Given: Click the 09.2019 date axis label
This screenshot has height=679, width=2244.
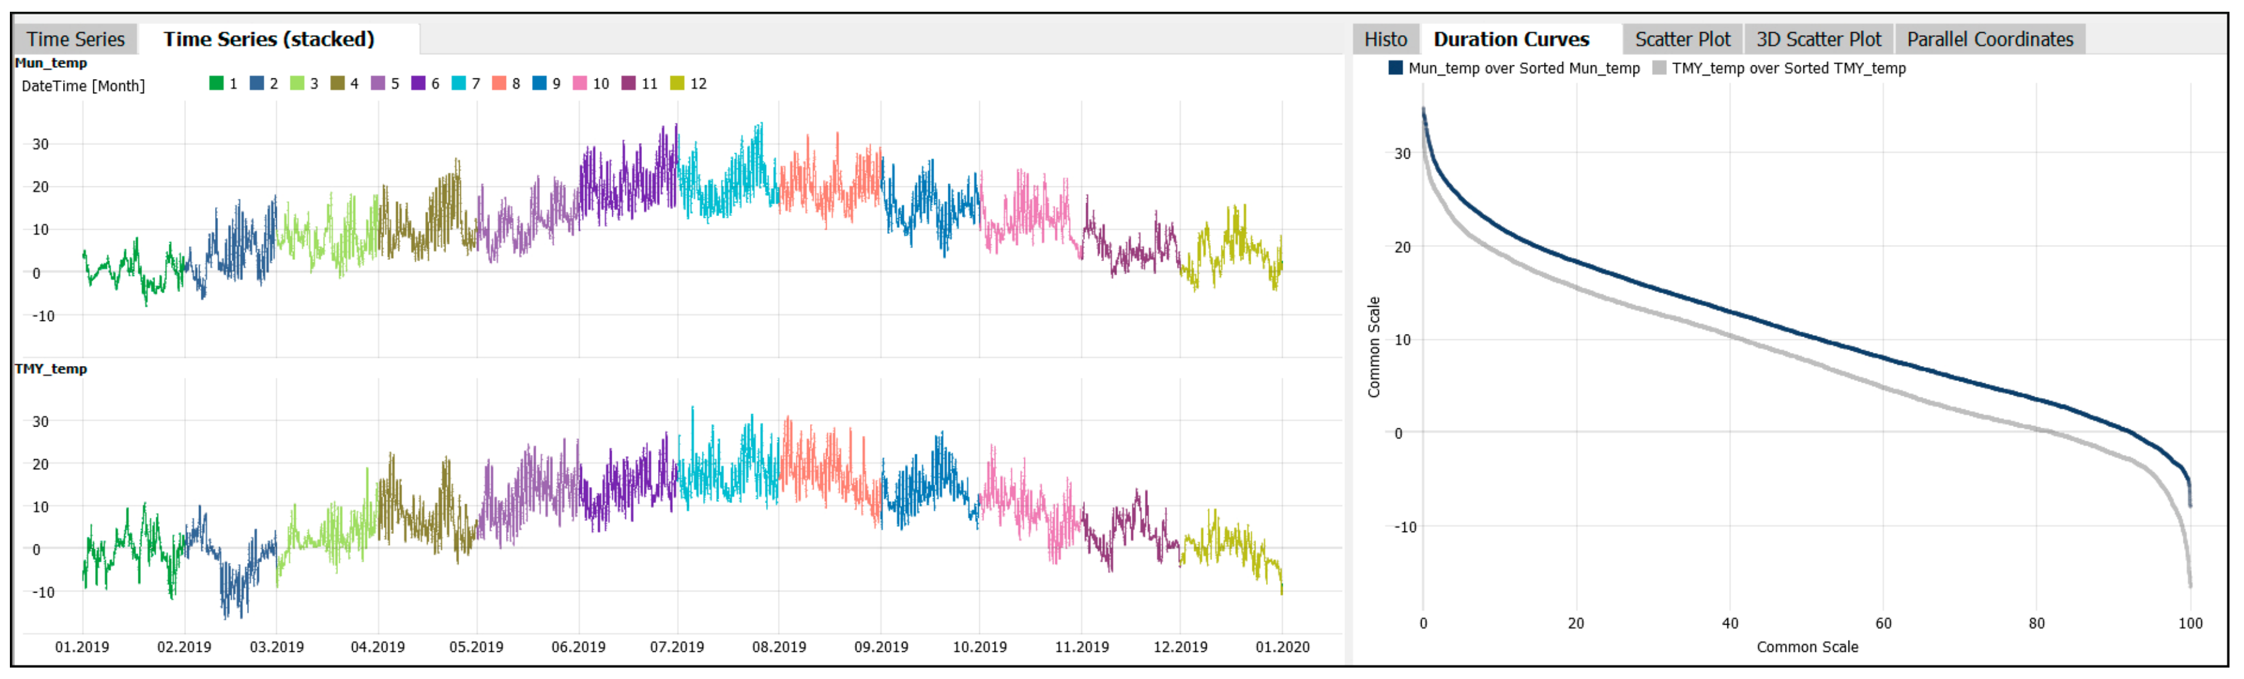Looking at the screenshot, I should [880, 648].
